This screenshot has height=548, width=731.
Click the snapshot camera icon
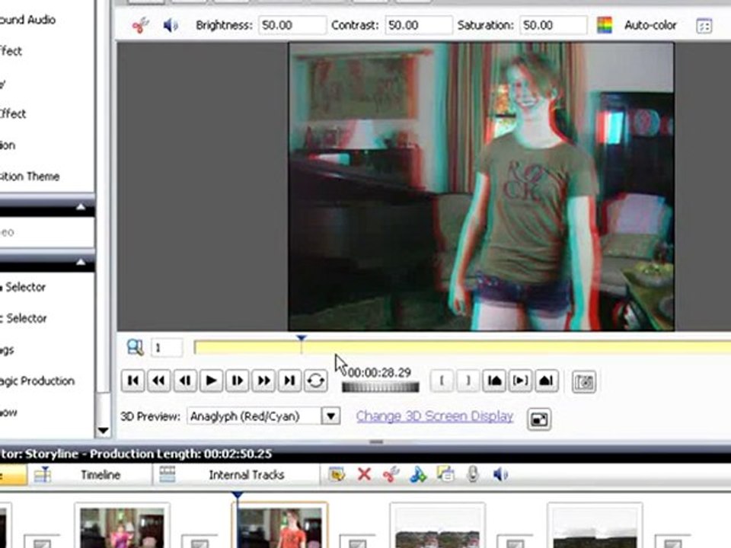coord(584,382)
